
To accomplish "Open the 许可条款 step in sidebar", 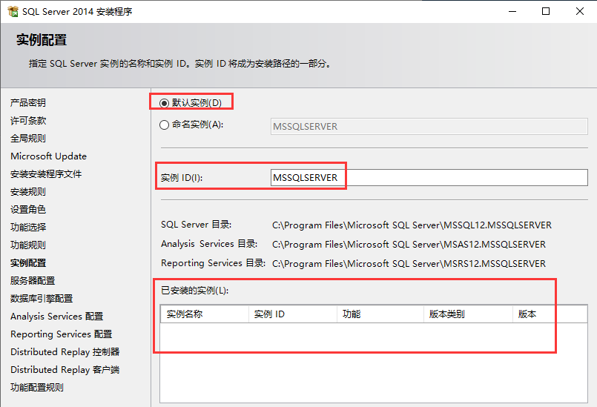I will pos(28,121).
